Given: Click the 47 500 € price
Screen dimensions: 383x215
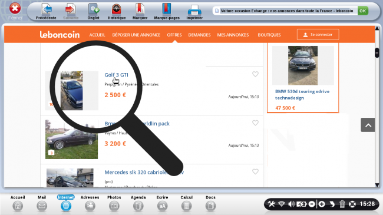Looking at the screenshot, I should [x=285, y=108].
